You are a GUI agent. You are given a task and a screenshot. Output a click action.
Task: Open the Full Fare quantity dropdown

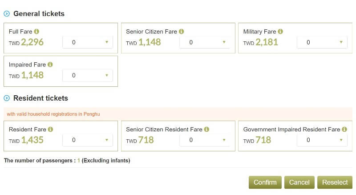coord(88,42)
